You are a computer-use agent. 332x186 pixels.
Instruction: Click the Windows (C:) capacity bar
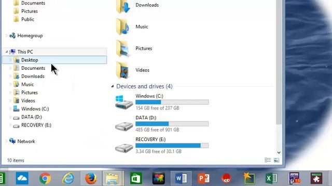172,102
